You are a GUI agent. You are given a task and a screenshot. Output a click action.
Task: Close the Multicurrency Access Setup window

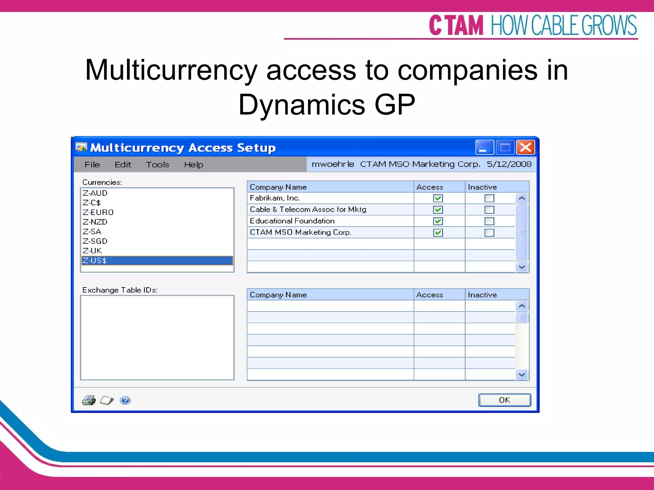(x=526, y=147)
